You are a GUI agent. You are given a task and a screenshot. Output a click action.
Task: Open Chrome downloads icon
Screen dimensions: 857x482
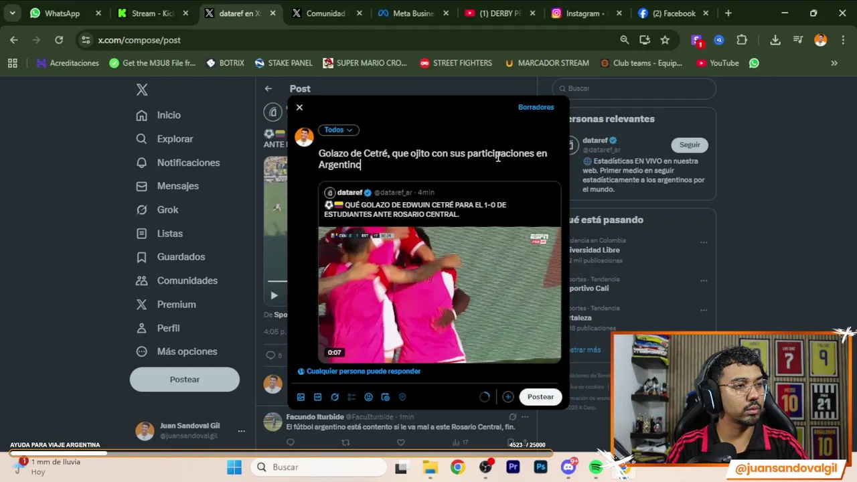coord(775,40)
